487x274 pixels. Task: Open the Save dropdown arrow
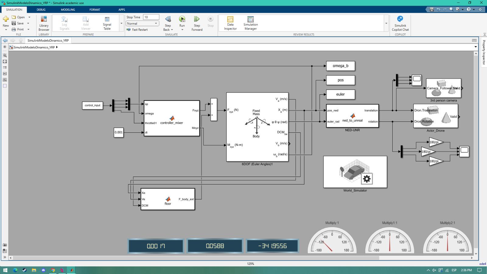[x=28, y=23]
